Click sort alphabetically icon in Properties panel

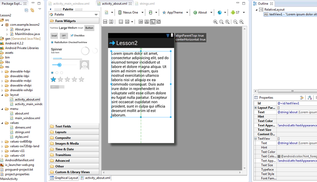(310, 98)
